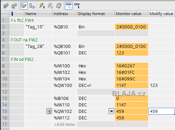This screenshot has height=130, width=175.
Task: Click the Modify value column header
Action: (x=162, y=14)
